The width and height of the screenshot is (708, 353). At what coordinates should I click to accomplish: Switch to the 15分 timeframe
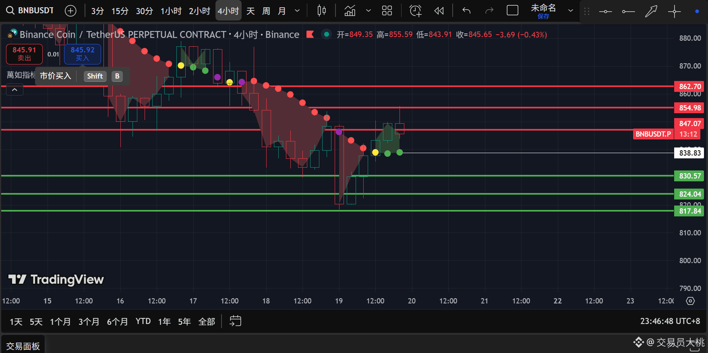point(120,11)
